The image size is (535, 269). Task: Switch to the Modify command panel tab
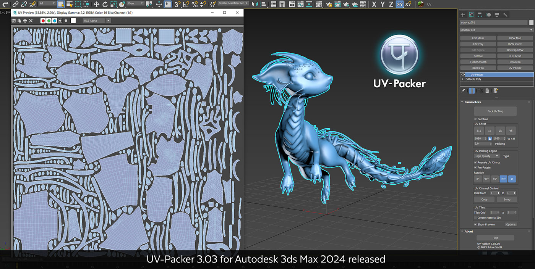(471, 14)
